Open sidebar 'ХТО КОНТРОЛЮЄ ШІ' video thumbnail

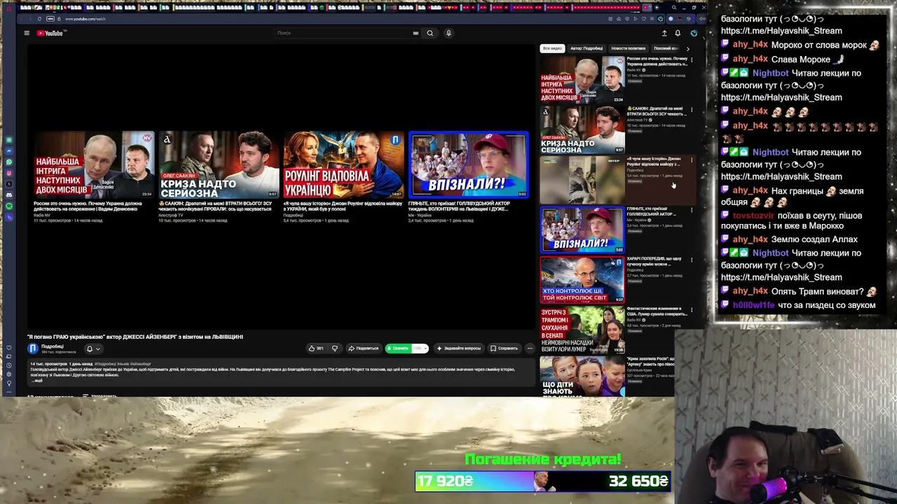(582, 279)
